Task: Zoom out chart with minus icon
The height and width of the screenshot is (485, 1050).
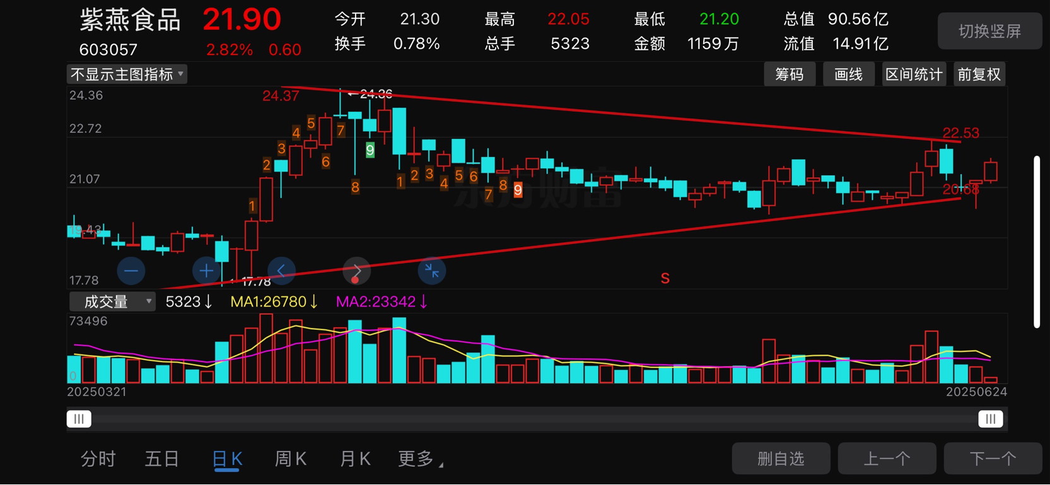Action: point(131,271)
